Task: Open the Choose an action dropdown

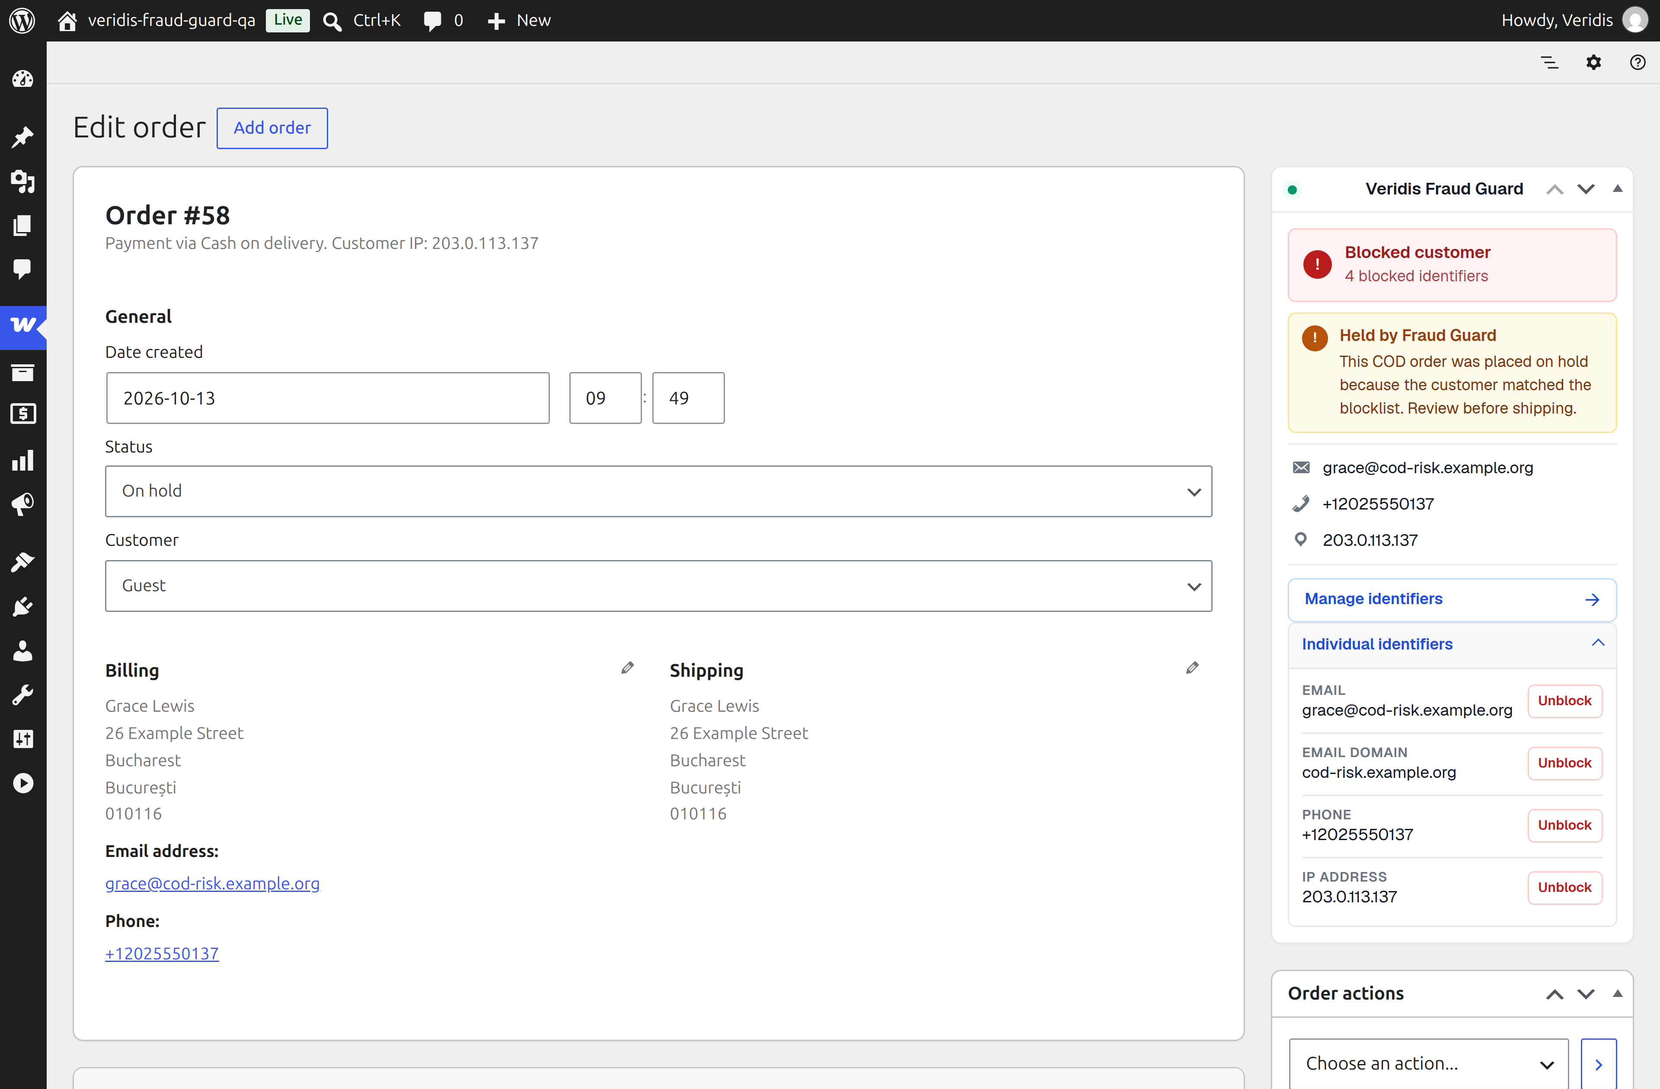Action: (x=1428, y=1064)
